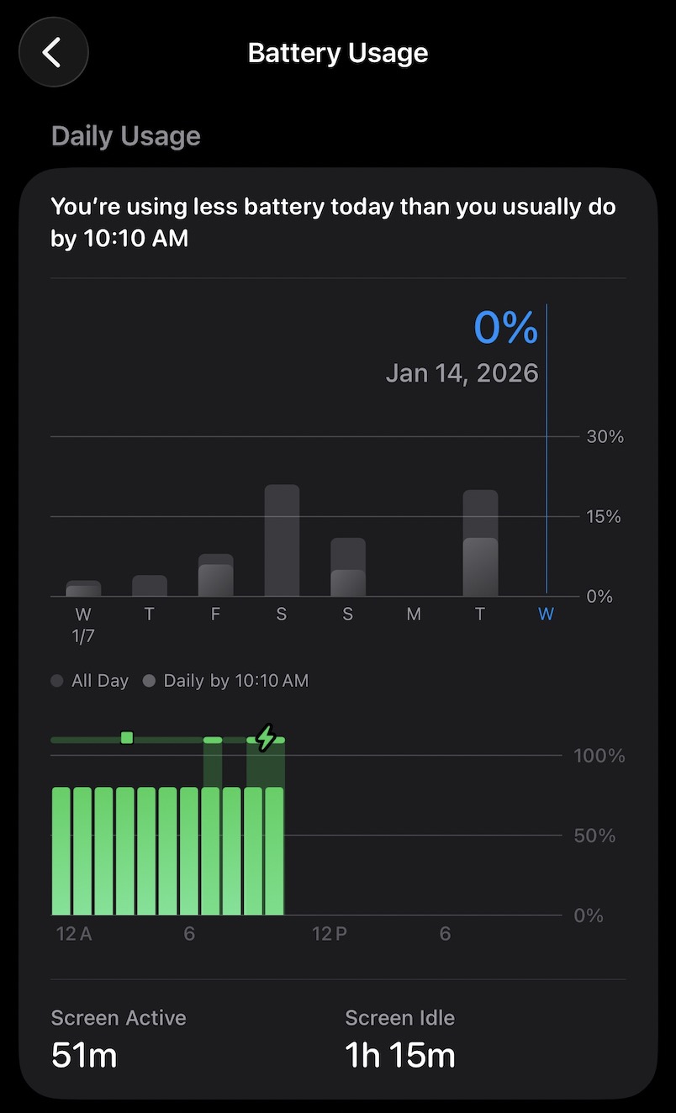Tap the Screen Active 51m stat
676x1113 pixels.
(119, 1039)
